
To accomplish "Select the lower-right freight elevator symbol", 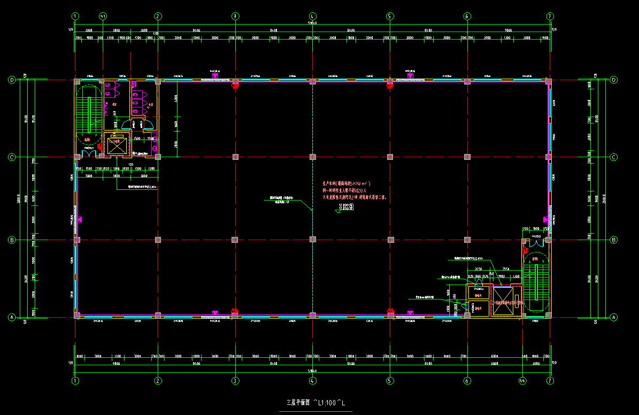I will 502,301.
